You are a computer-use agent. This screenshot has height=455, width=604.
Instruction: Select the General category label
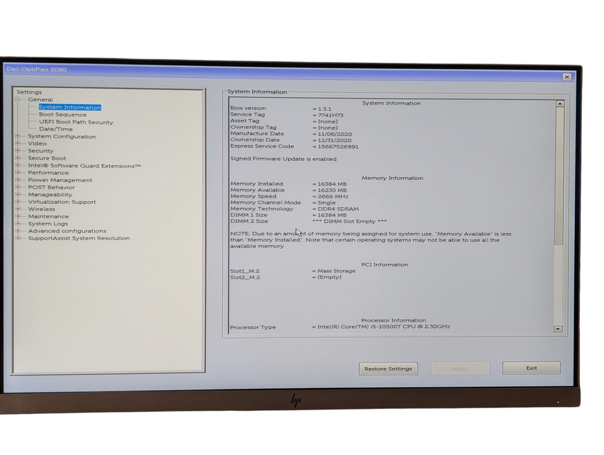pos(40,99)
